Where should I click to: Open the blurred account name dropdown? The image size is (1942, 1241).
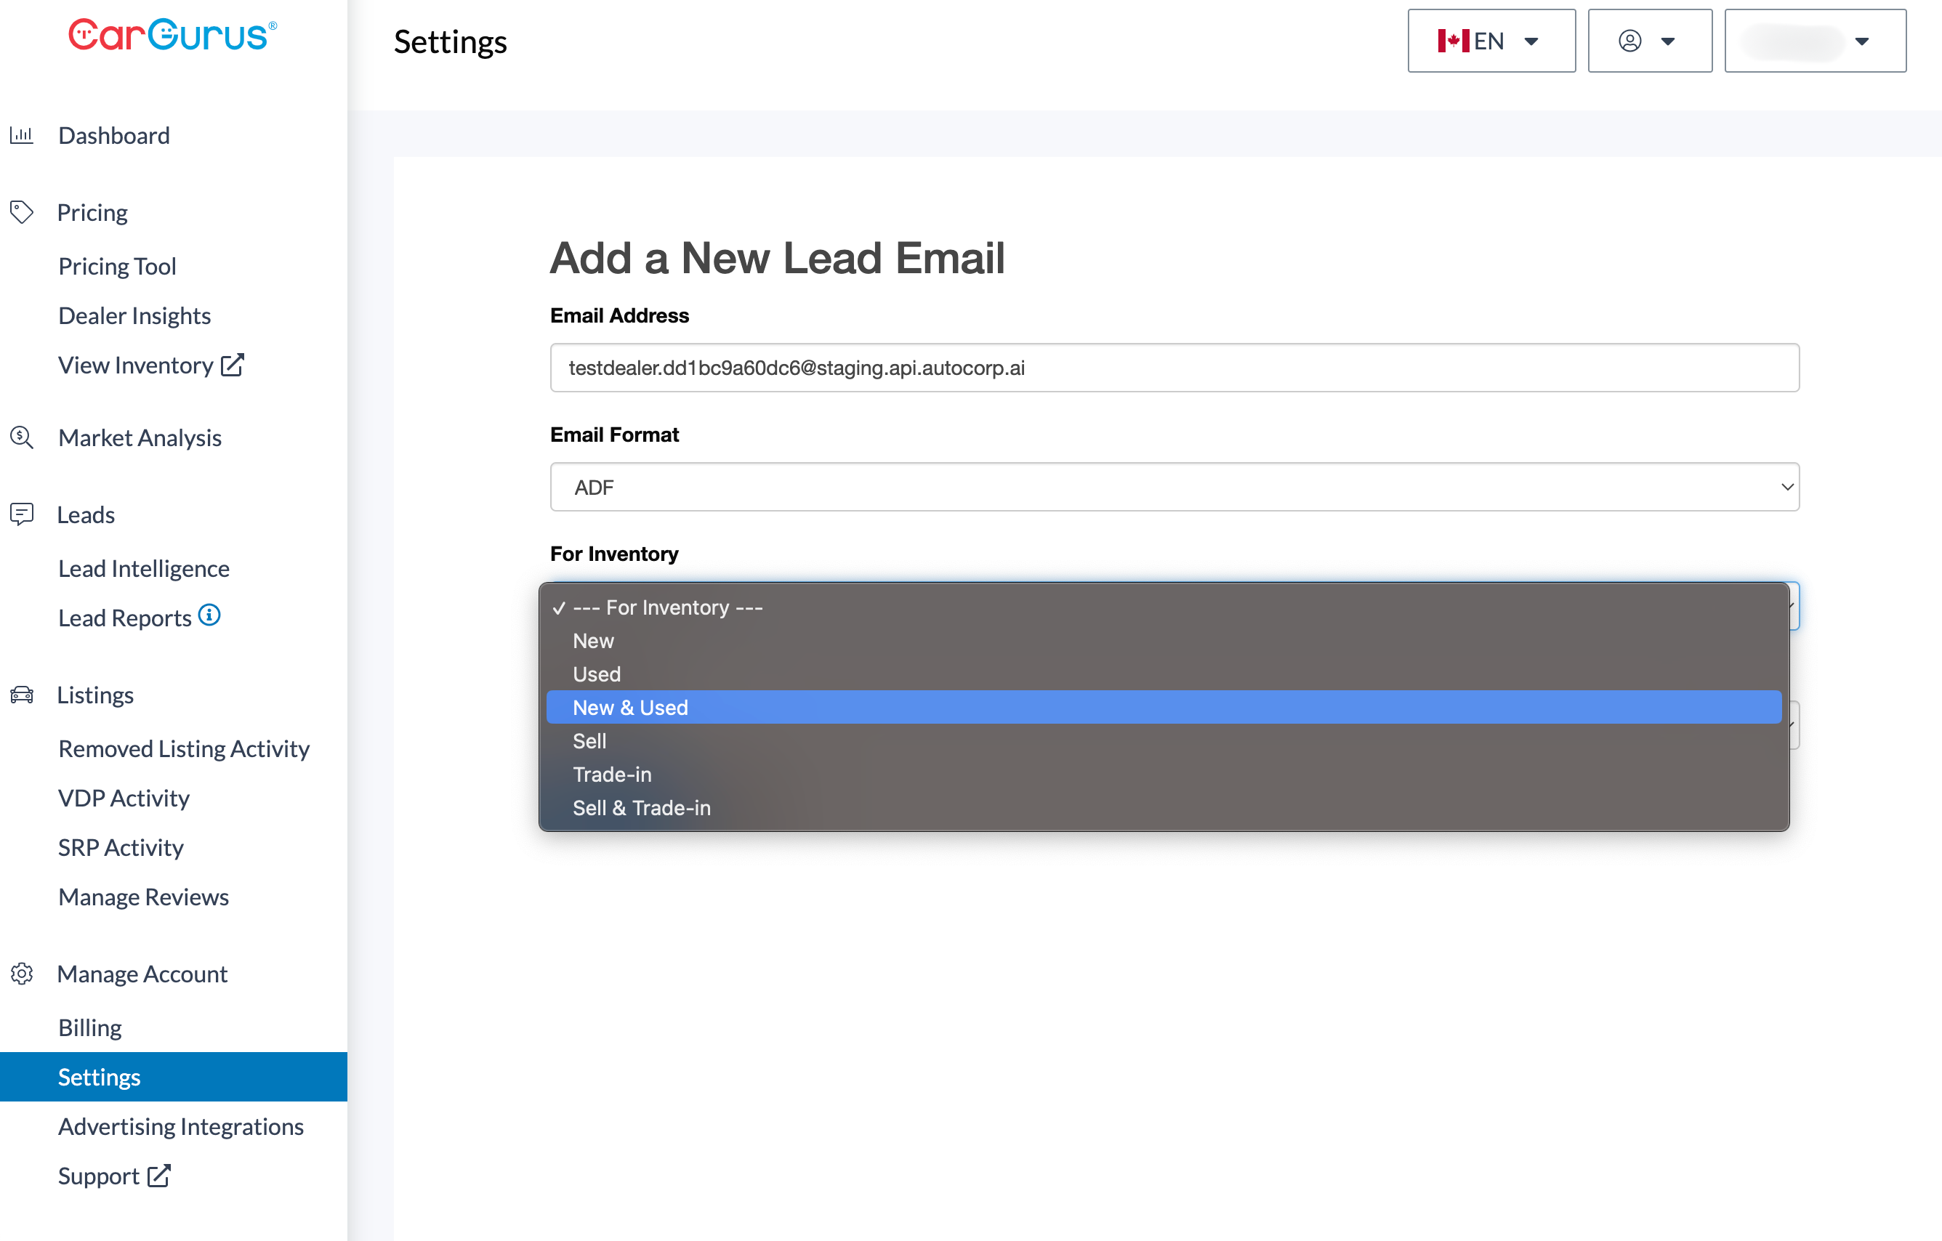pos(1815,40)
